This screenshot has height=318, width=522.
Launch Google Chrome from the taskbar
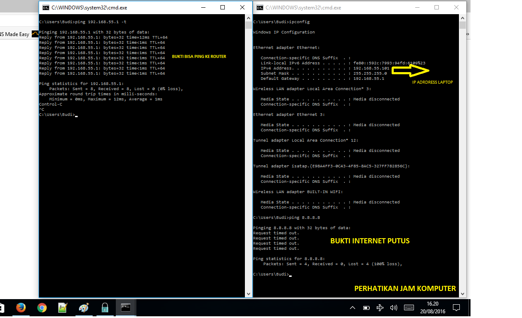pyautogui.click(x=42, y=308)
